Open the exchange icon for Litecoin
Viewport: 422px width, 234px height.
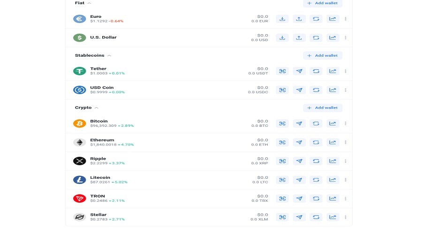tap(316, 180)
